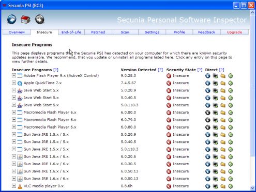Go back with the blue back arrow

click(12, 19)
